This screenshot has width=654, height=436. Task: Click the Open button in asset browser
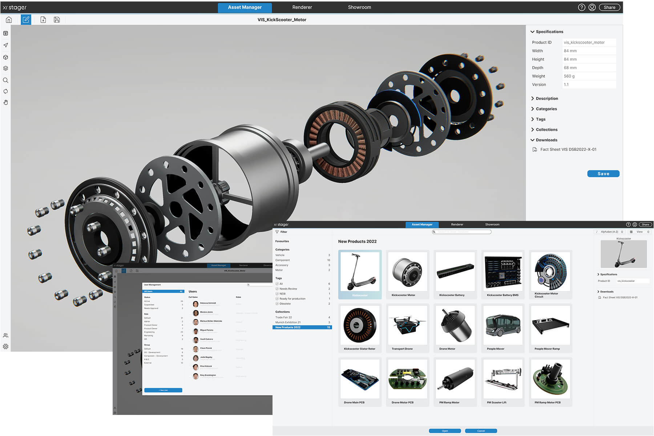[445, 431]
